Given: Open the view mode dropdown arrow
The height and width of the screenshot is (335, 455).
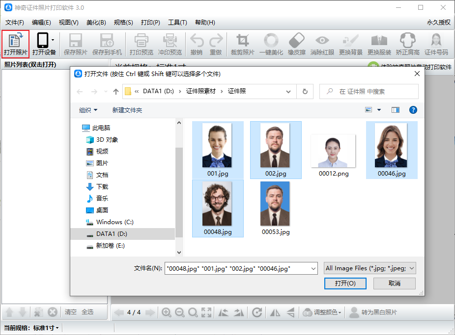Looking at the screenshot, I should coord(379,110).
